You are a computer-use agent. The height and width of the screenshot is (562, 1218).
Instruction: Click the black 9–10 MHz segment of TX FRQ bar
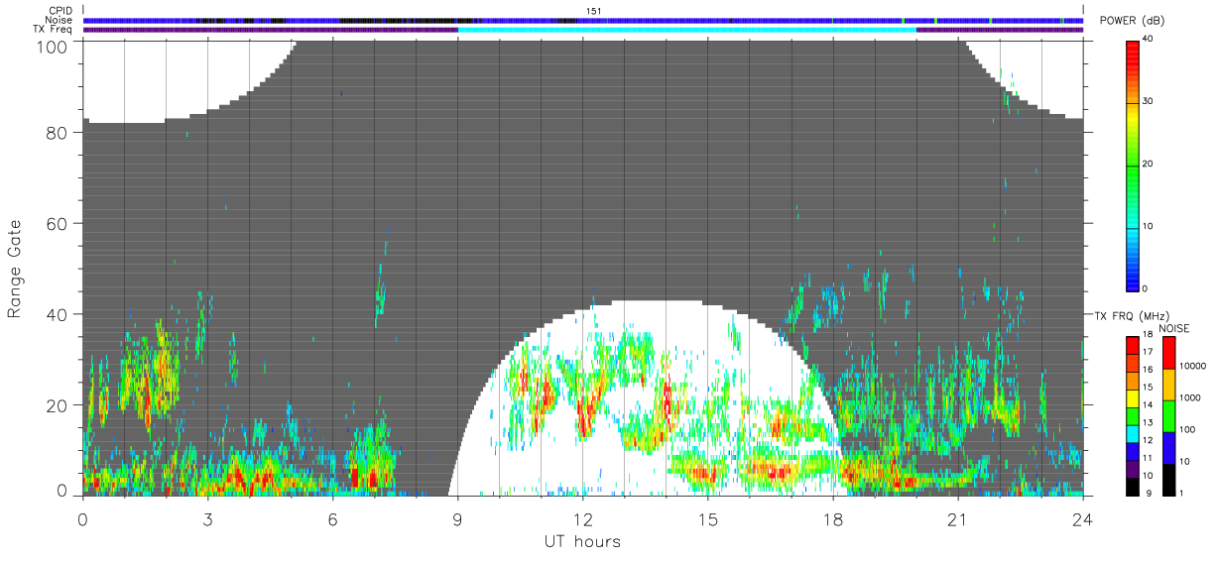(x=1133, y=487)
